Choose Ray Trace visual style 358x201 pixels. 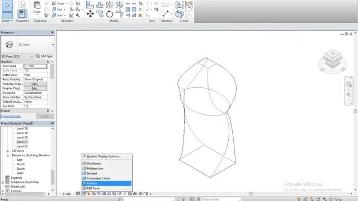point(107,189)
